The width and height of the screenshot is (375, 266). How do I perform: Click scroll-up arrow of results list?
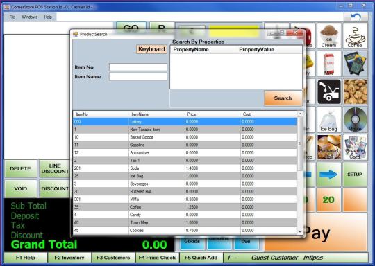[x=300, y=114]
